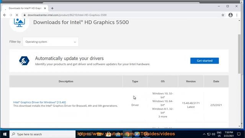
Task: Click the ENG US language indicator
Action: pyautogui.click(x=219, y=134)
